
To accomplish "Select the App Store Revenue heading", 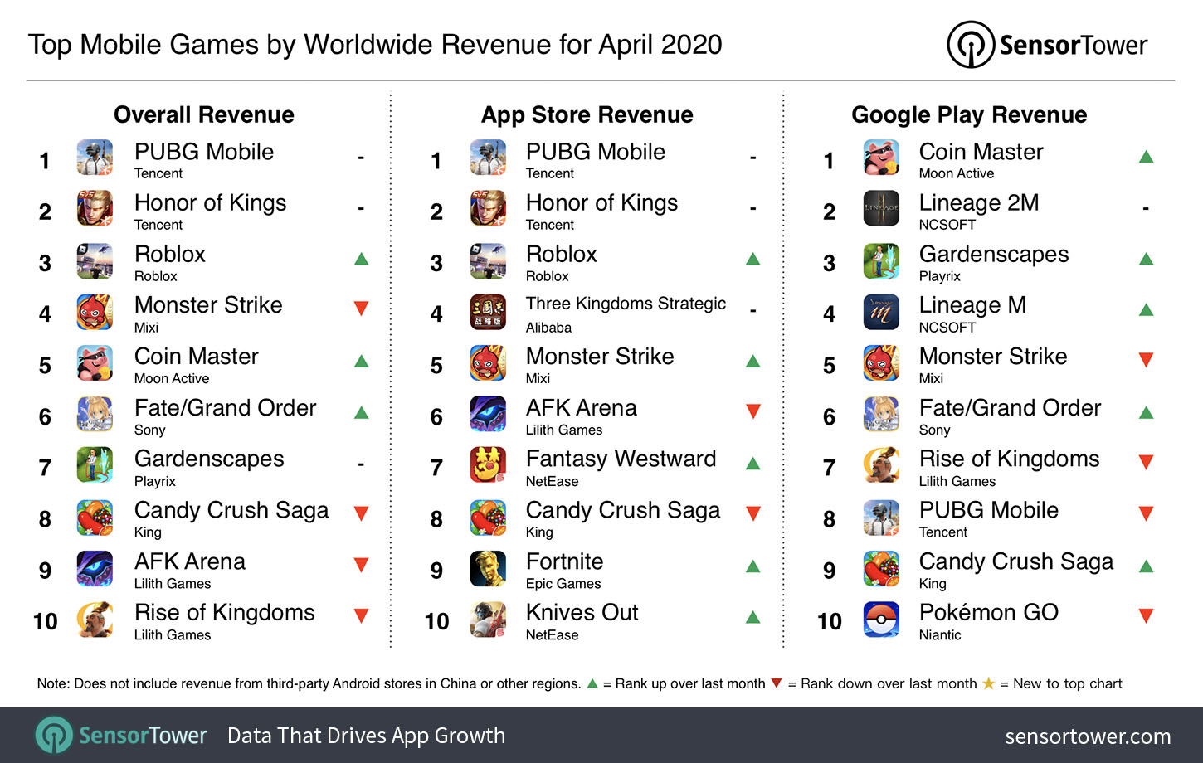I will (587, 114).
